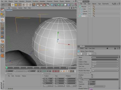This screenshot has height=90, width=121.
Task: Open the Render menu in main menu bar
Action: tap(56, 1)
